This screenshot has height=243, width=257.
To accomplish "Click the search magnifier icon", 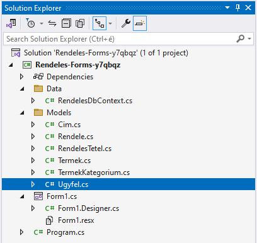I will pos(241,39).
